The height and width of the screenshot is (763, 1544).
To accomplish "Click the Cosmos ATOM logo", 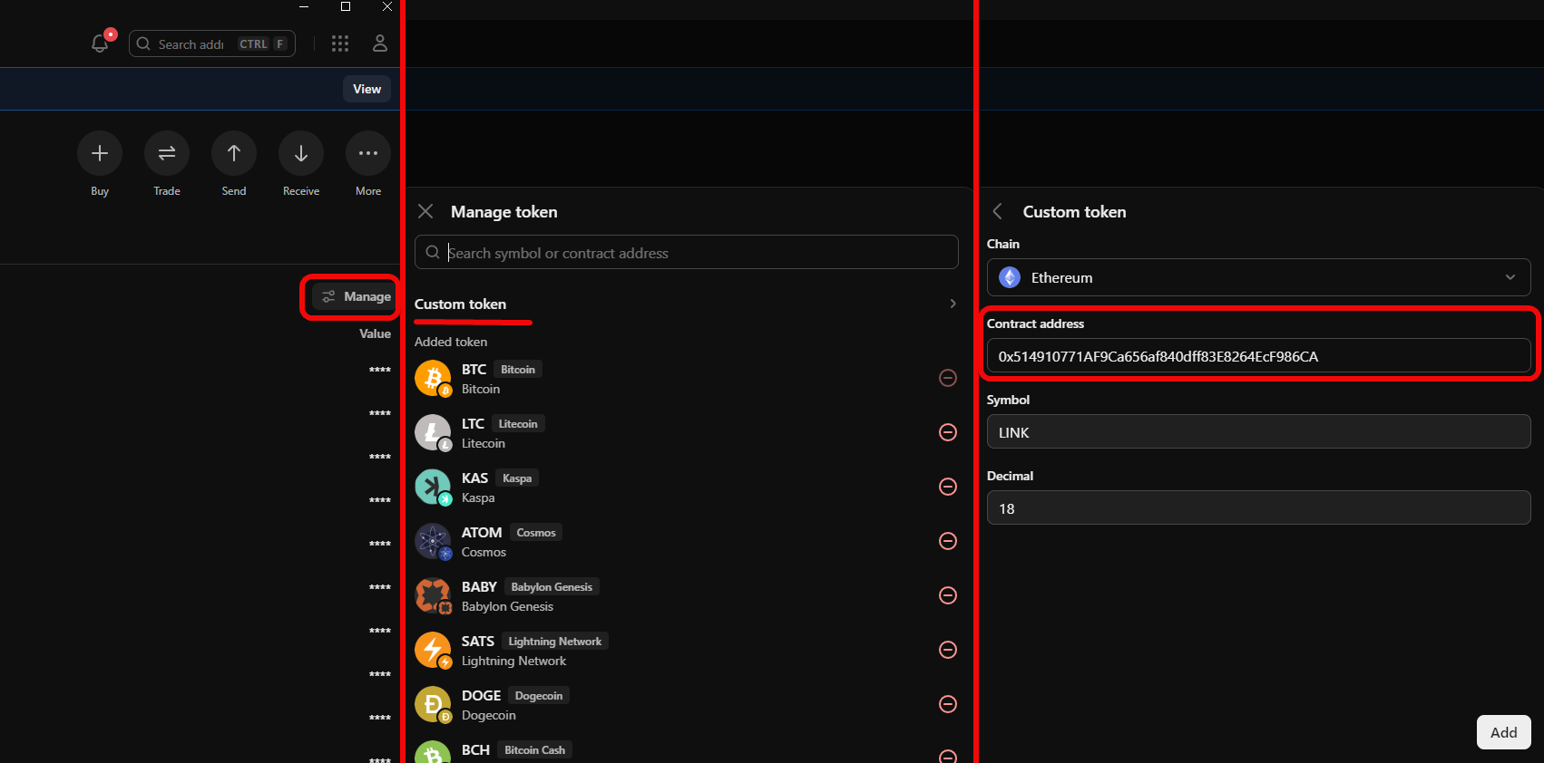I will 433,541.
